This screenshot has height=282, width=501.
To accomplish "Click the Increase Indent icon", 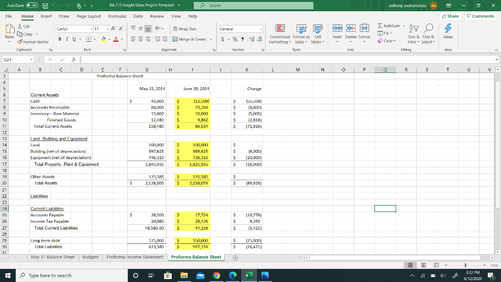I will (x=165, y=39).
